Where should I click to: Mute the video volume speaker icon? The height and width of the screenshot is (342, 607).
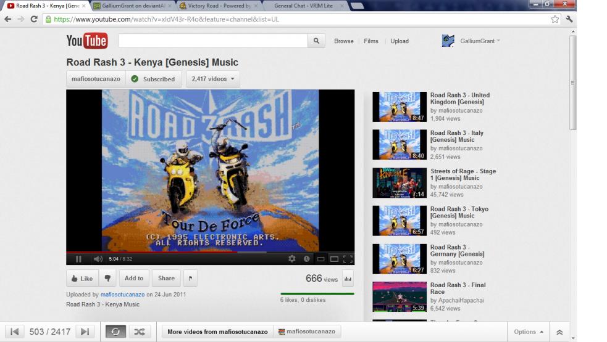coord(98,259)
